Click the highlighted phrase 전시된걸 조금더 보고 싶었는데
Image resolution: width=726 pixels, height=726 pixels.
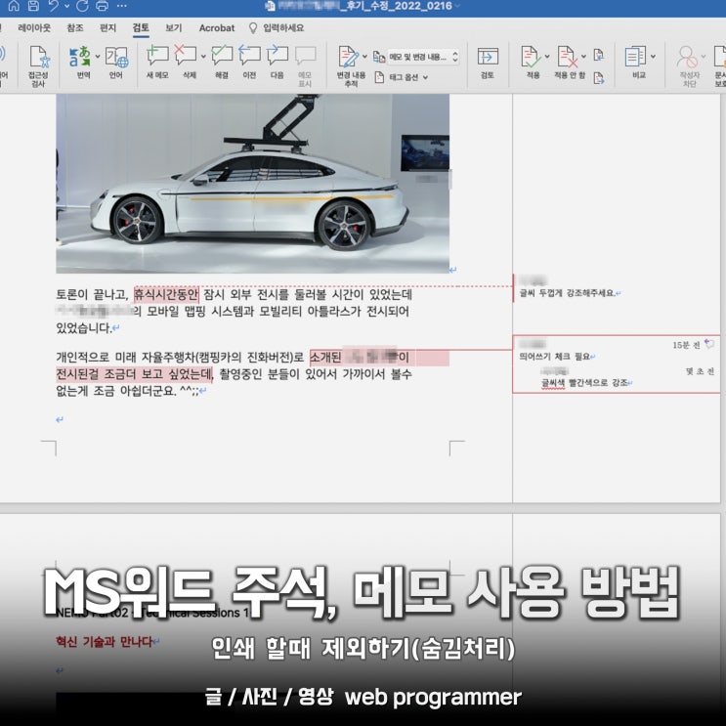click(134, 374)
